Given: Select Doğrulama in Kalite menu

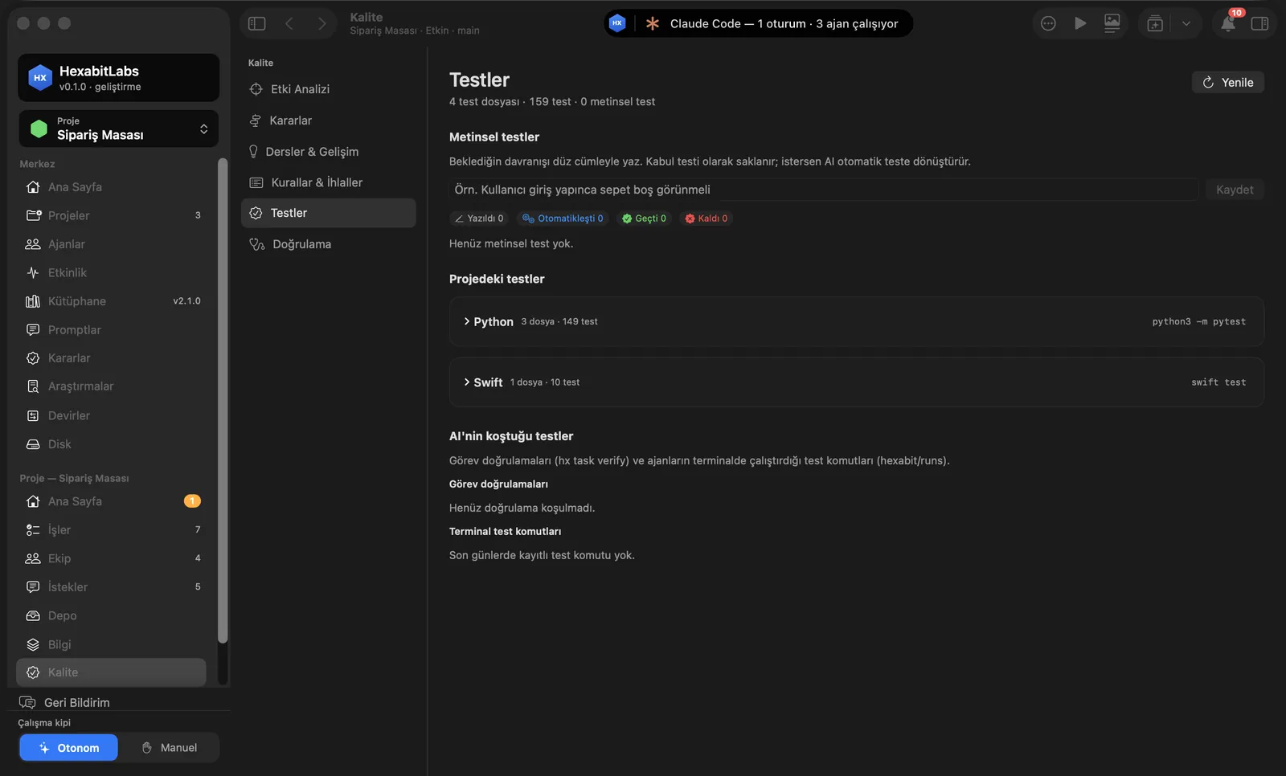Looking at the screenshot, I should click(x=329, y=244).
